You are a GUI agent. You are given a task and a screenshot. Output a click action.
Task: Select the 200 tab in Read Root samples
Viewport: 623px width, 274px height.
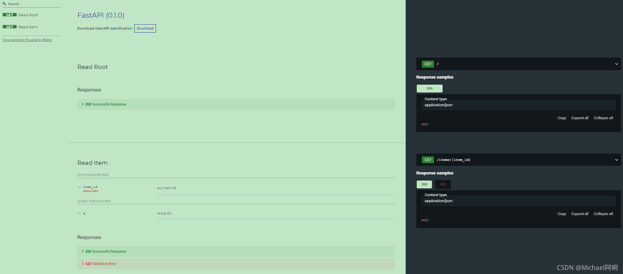point(430,89)
